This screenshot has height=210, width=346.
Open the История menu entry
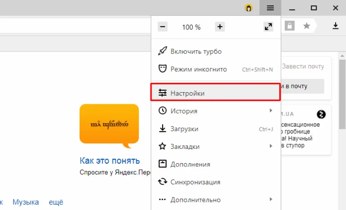216,111
